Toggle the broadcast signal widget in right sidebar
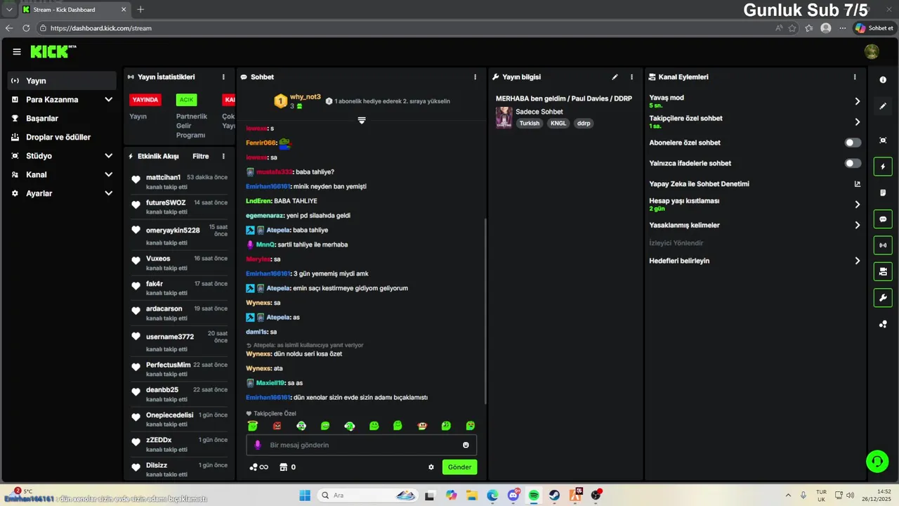 [x=883, y=245]
